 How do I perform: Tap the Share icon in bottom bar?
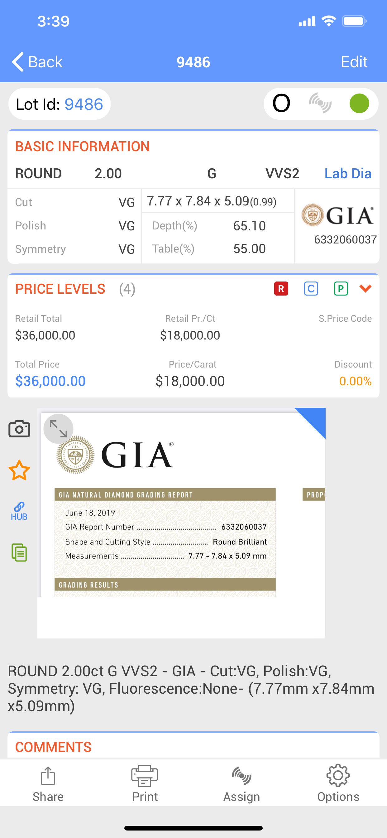(x=48, y=784)
